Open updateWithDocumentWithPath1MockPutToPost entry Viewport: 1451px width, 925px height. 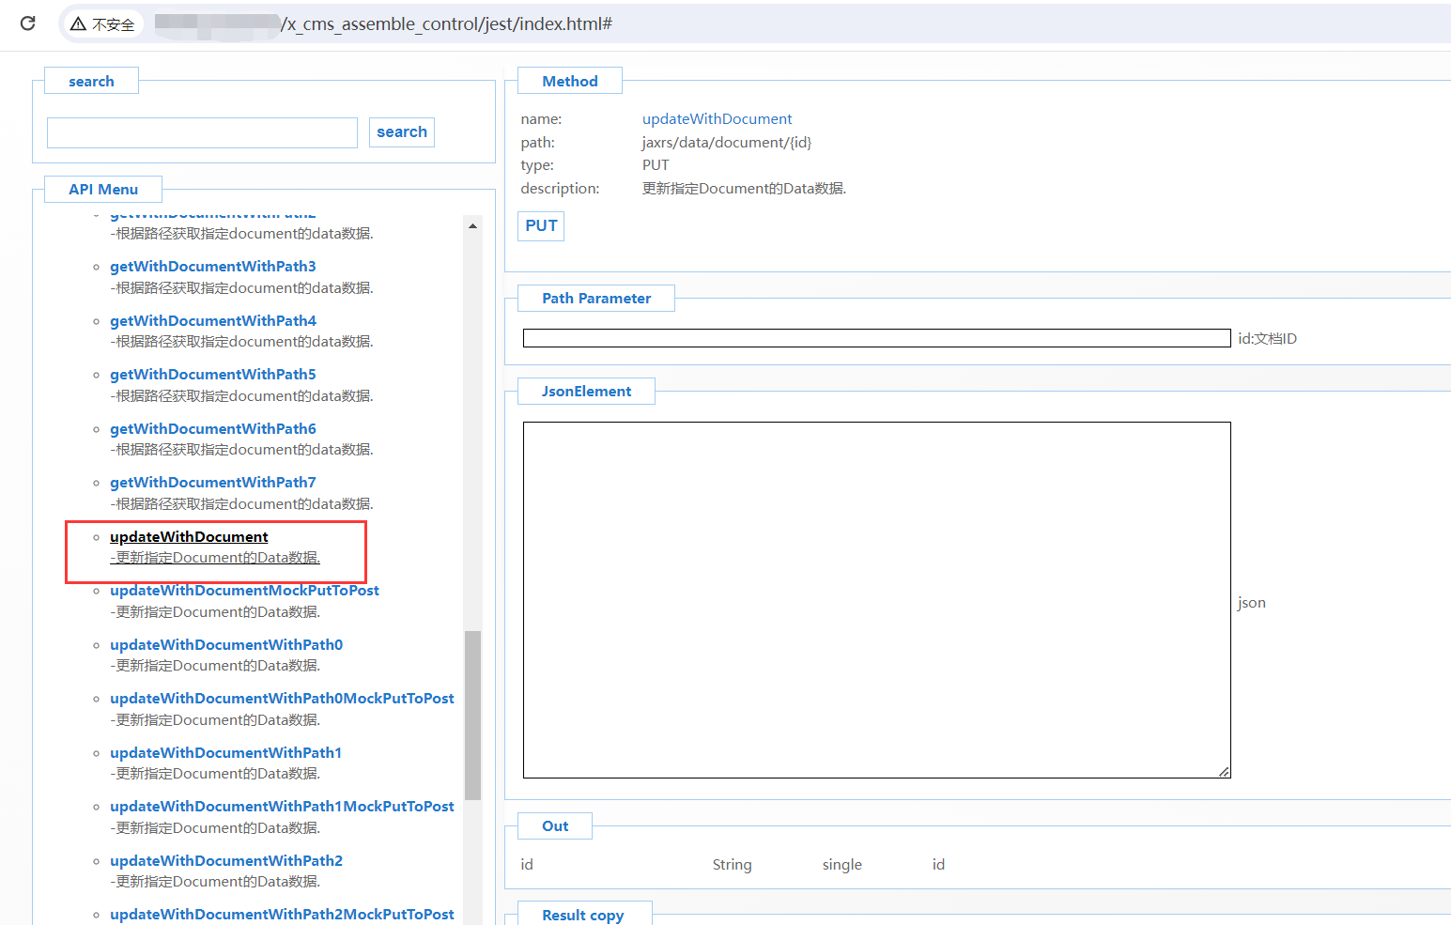pos(282,807)
